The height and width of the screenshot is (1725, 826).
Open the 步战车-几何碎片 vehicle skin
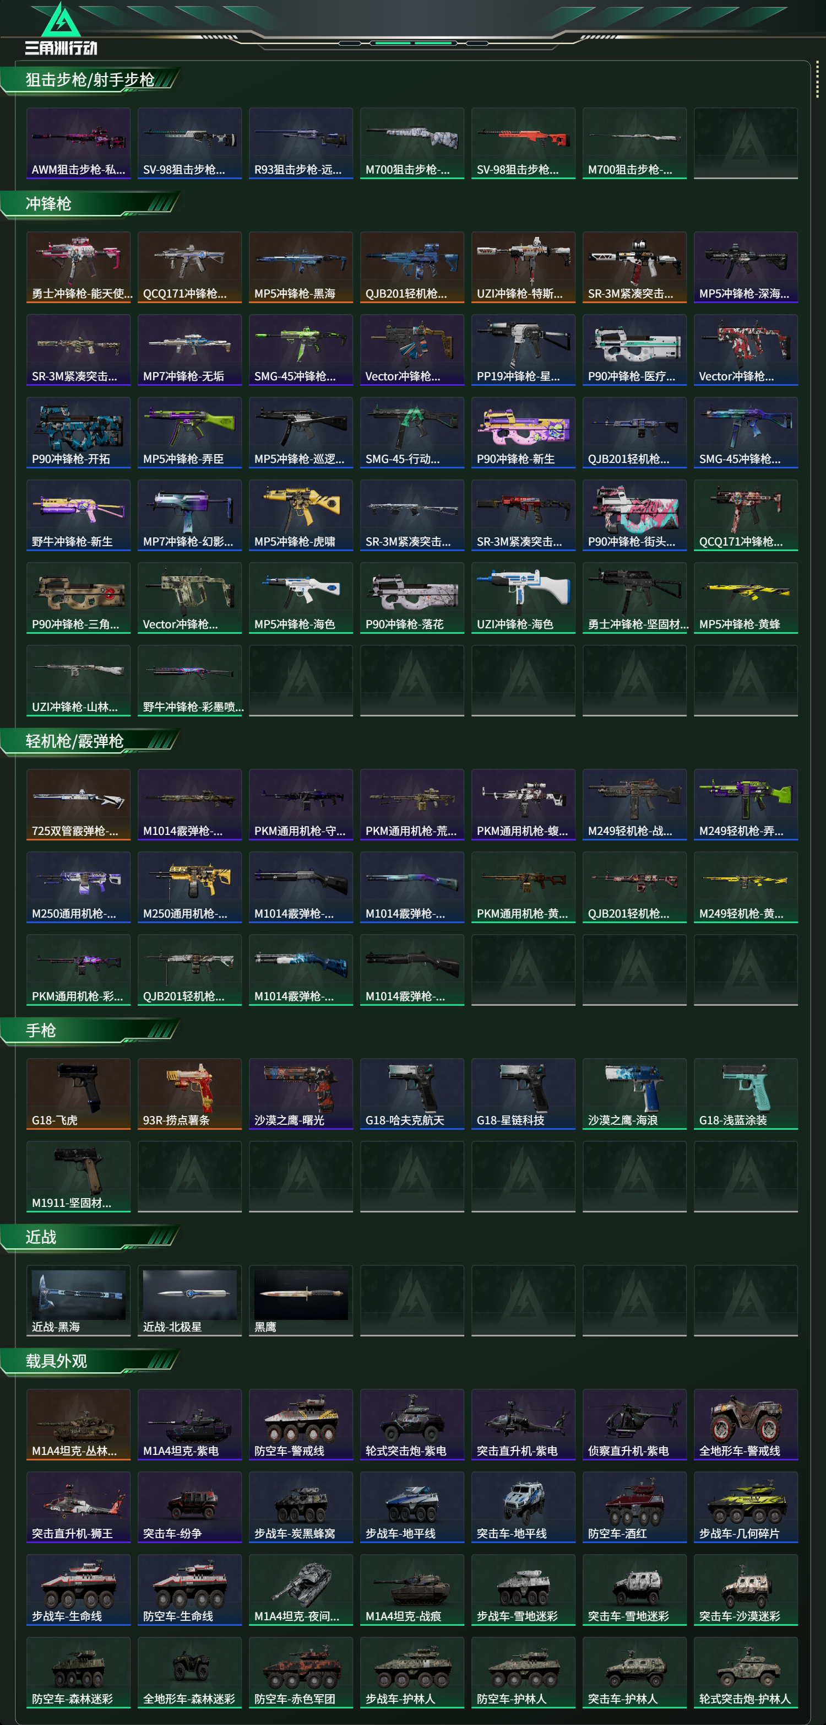746,1507
